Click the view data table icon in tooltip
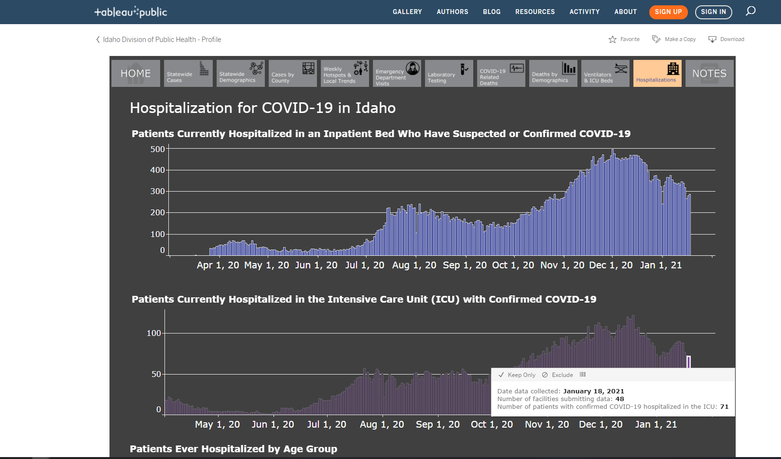This screenshot has height=459, width=781. (583, 375)
